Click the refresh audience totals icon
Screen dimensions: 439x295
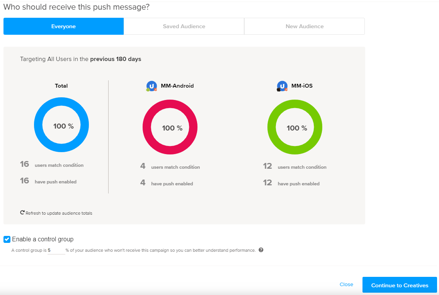tap(22, 213)
